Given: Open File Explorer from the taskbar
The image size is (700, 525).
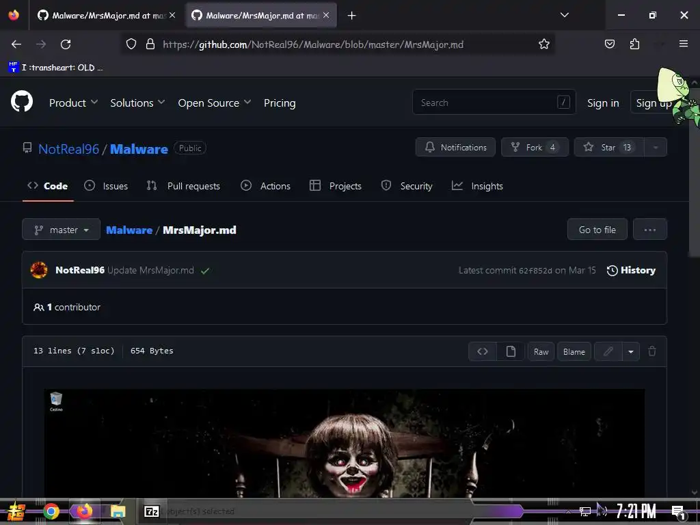Looking at the screenshot, I should [118, 511].
